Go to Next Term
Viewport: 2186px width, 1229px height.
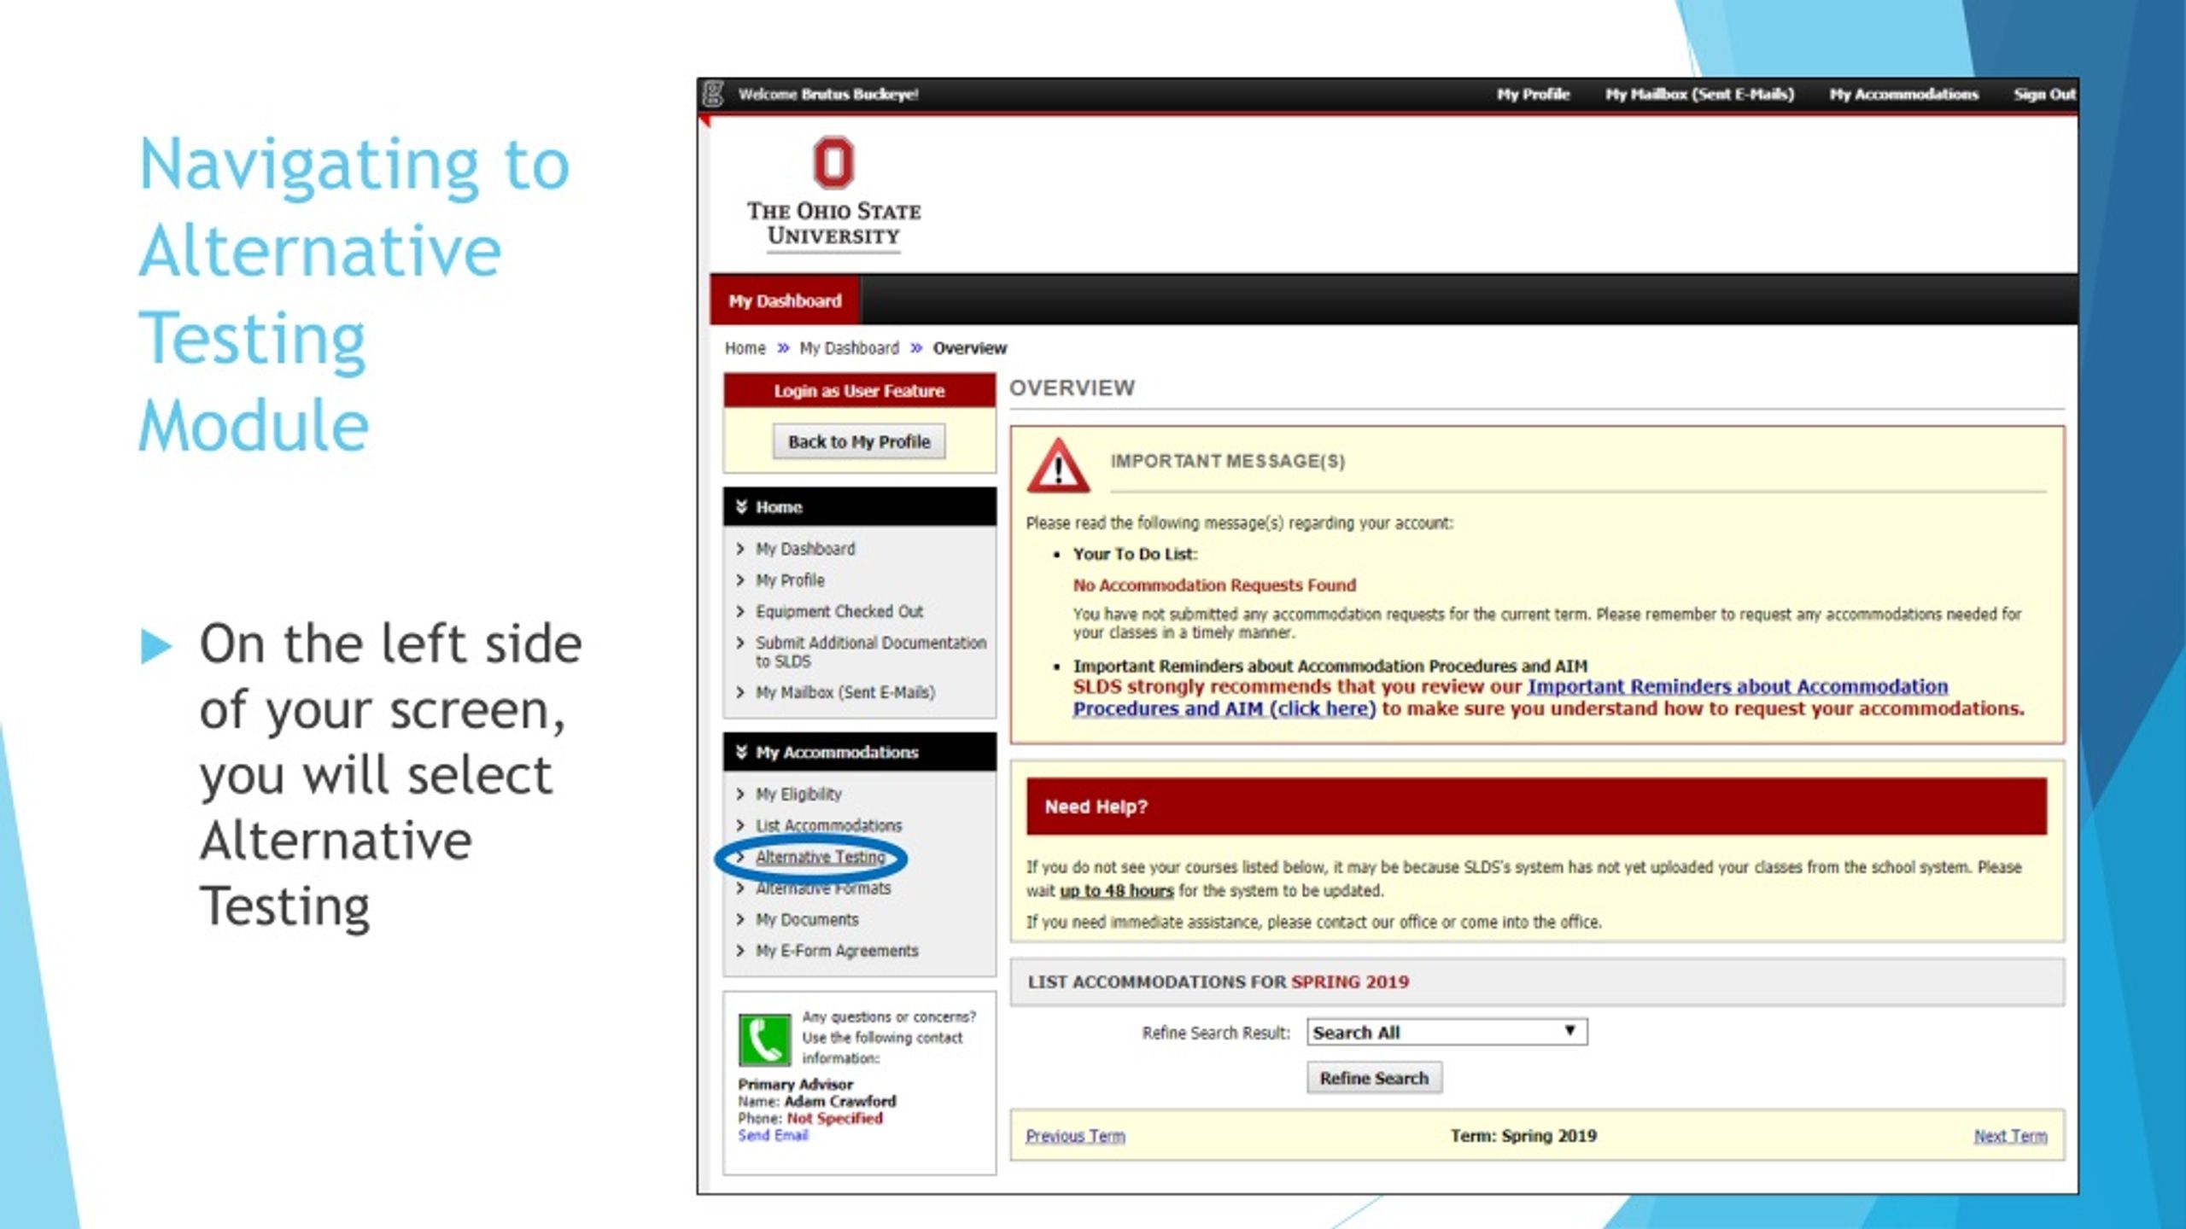tap(2010, 1136)
